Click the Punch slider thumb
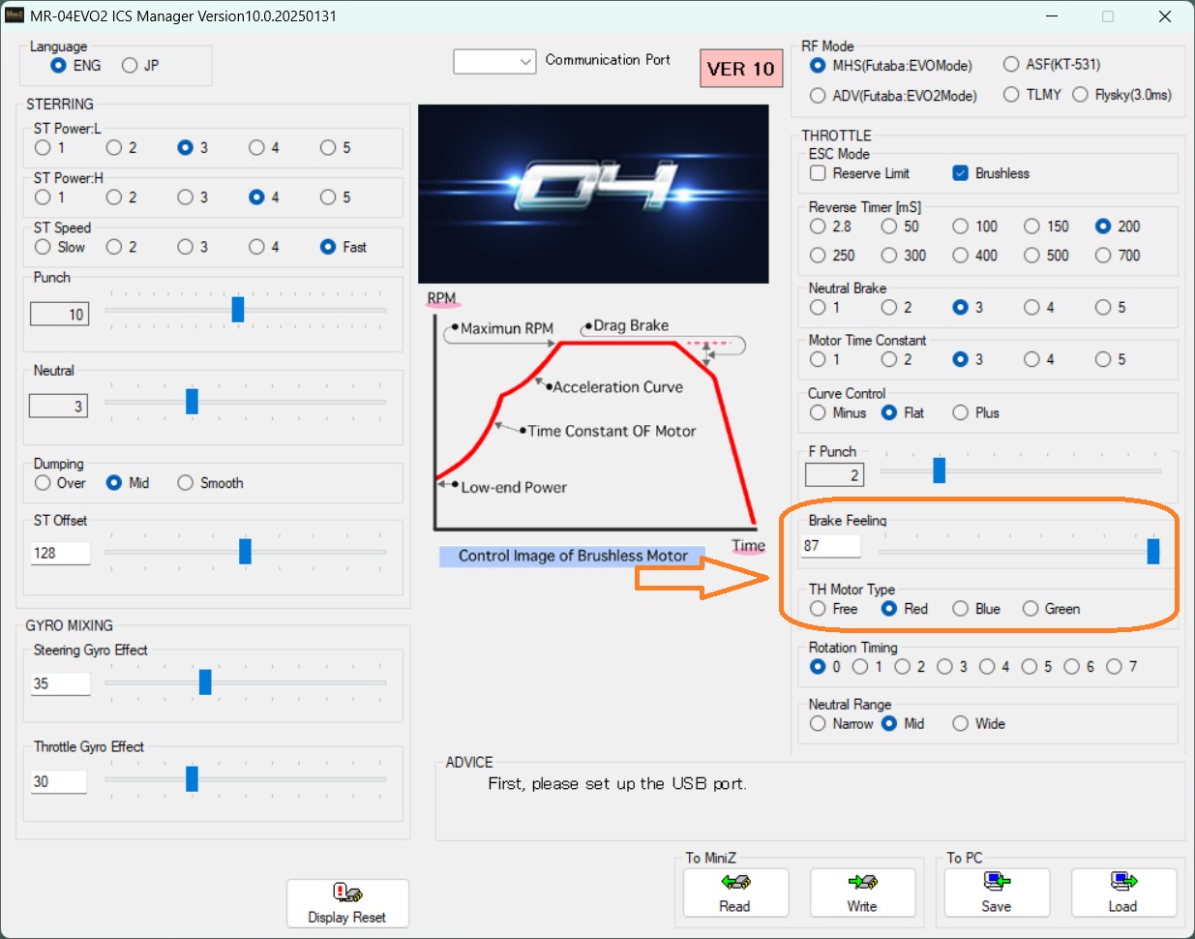This screenshot has width=1195, height=939. tap(238, 310)
